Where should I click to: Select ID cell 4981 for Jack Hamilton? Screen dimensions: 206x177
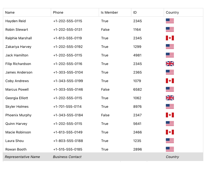138,55
